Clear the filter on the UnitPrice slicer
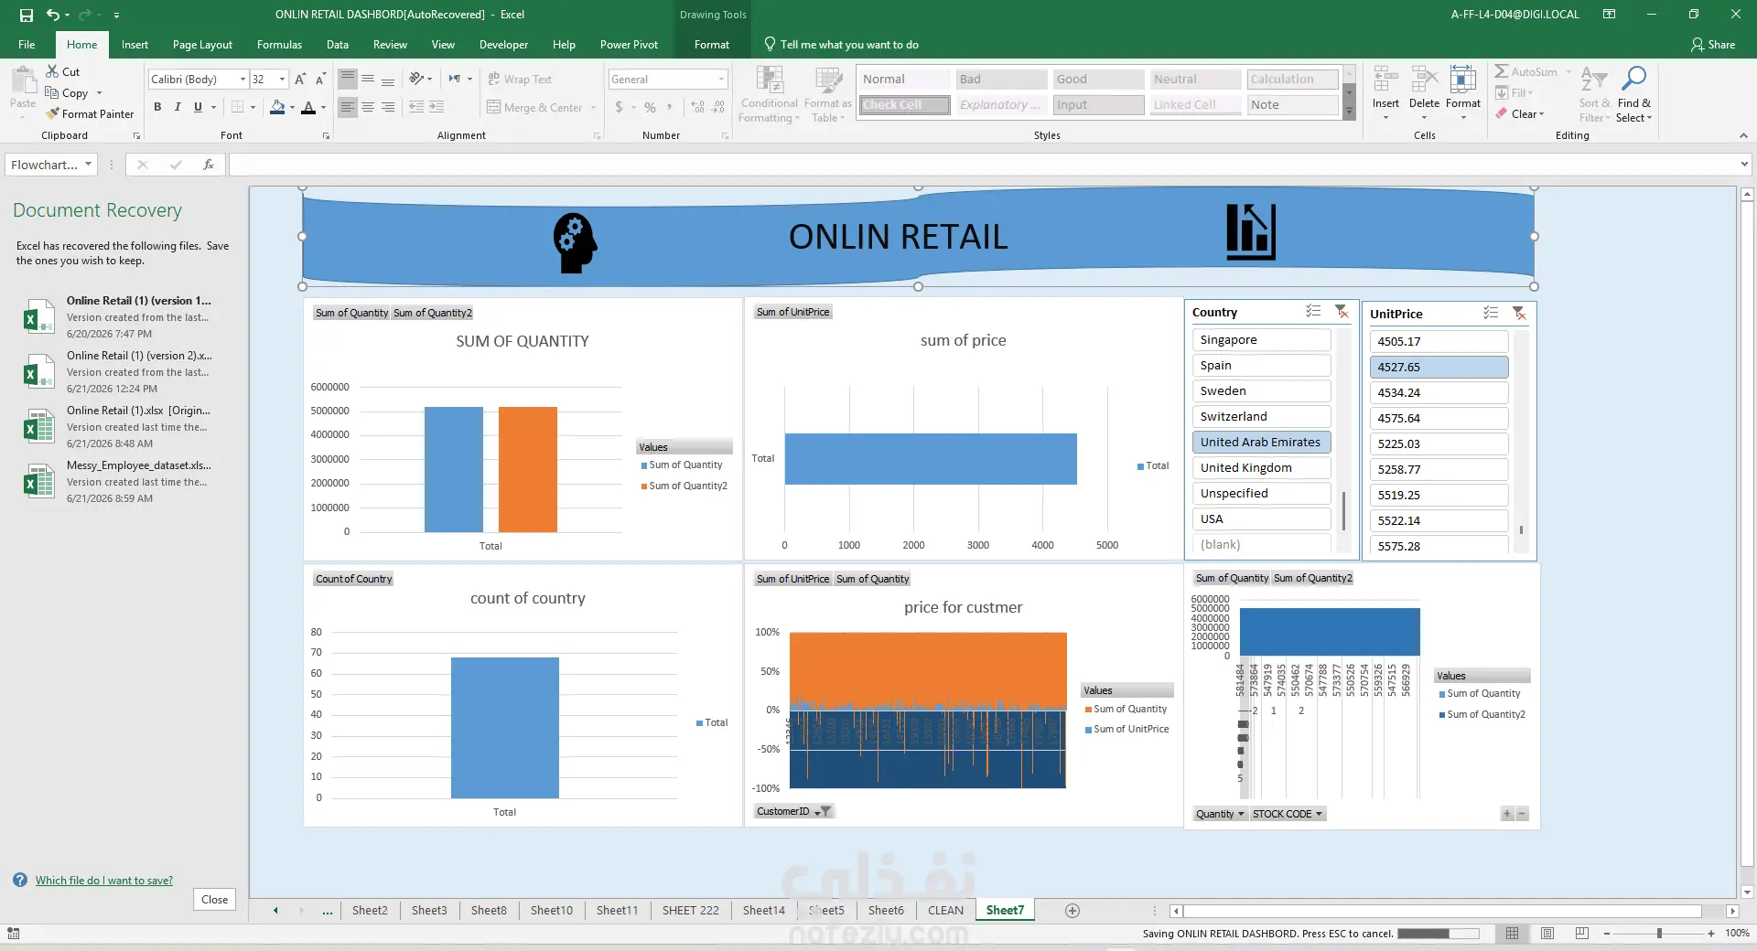The height and width of the screenshot is (951, 1757). pyautogui.click(x=1519, y=314)
